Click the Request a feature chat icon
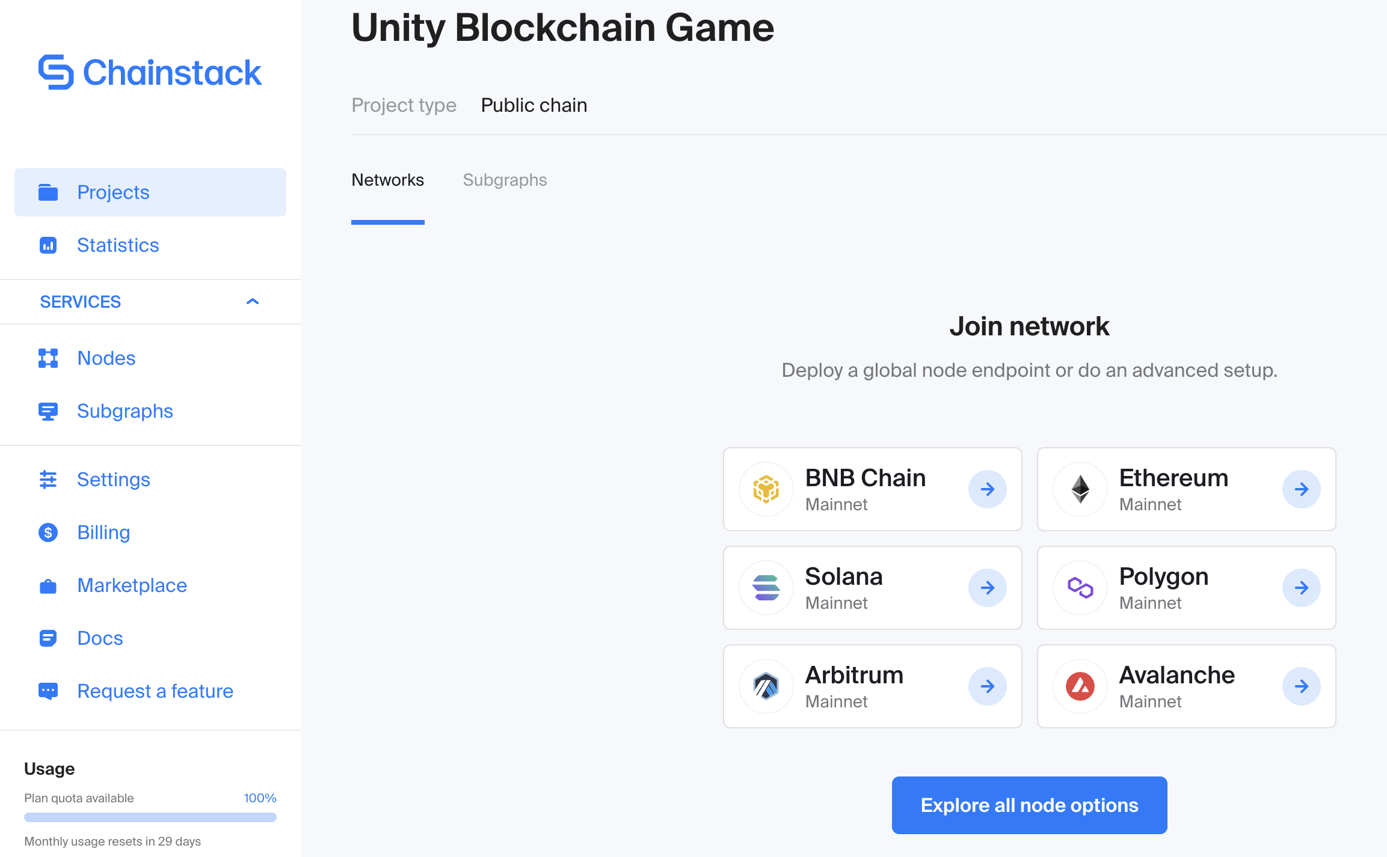 pyautogui.click(x=48, y=691)
